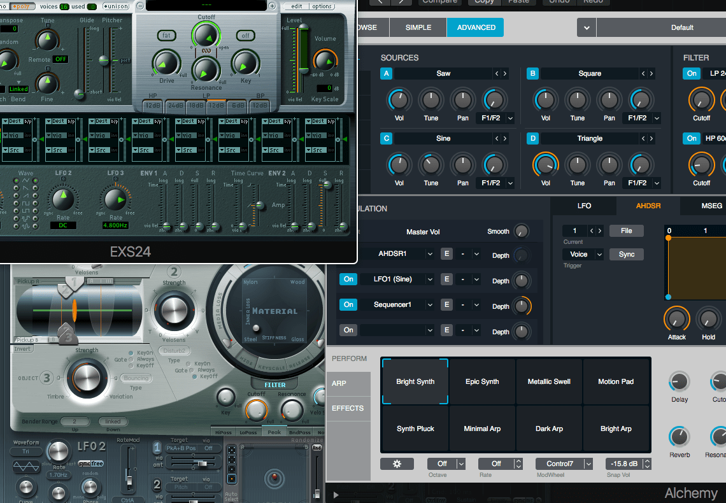Toggle the HP 600 filter On switch
The height and width of the screenshot is (503, 726).
pyautogui.click(x=692, y=138)
